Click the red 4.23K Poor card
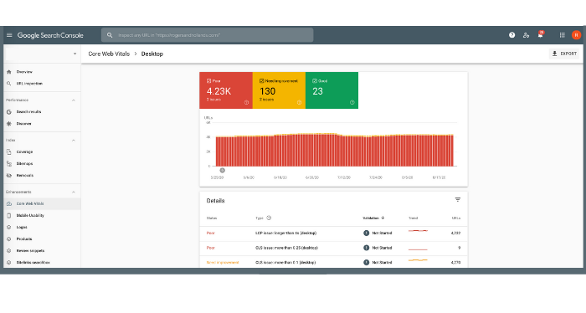 [226, 90]
